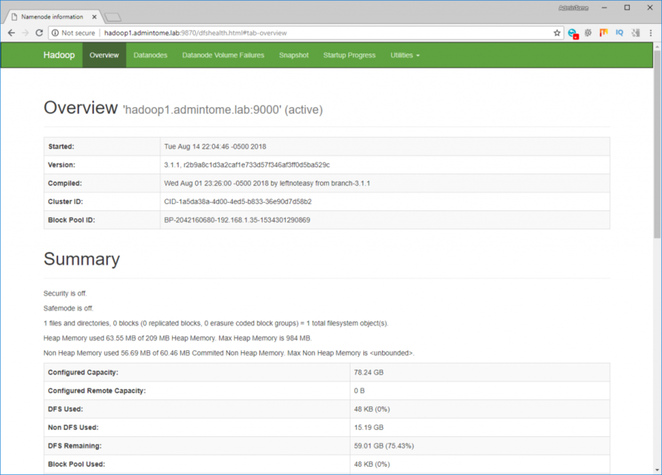Click the 'Heap Memory used 63.55 MB' line

[177, 338]
